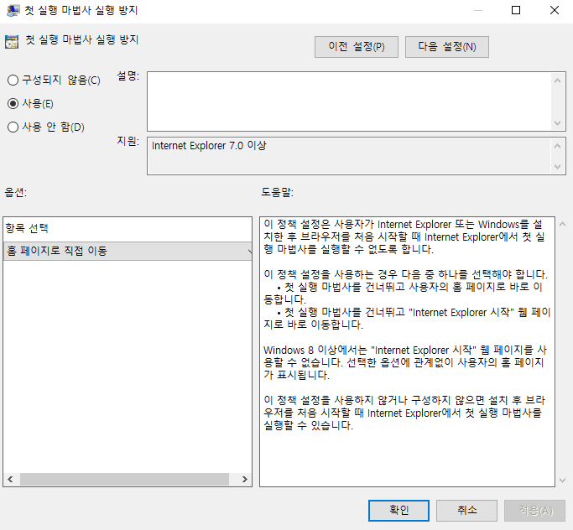Screen dimensions: 573x530
Task: Click the 옵션: label
Action: [x=16, y=192]
